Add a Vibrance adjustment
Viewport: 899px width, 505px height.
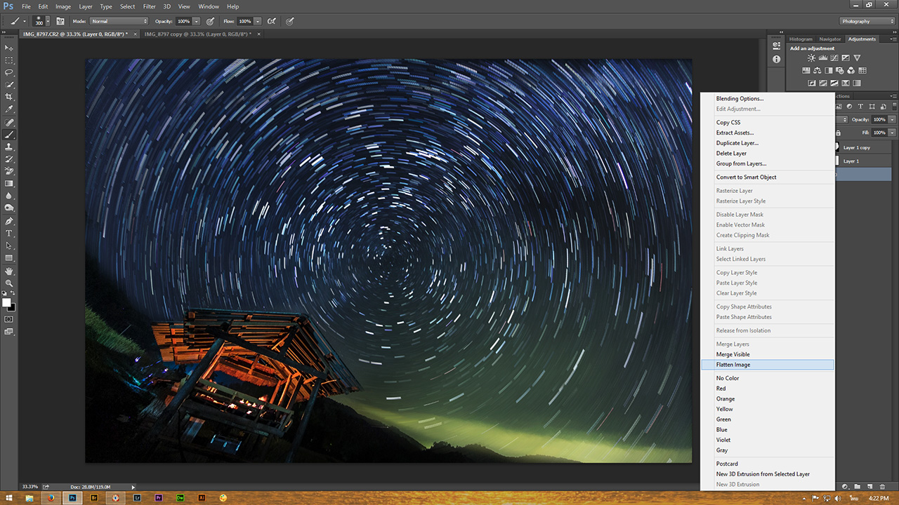point(857,58)
